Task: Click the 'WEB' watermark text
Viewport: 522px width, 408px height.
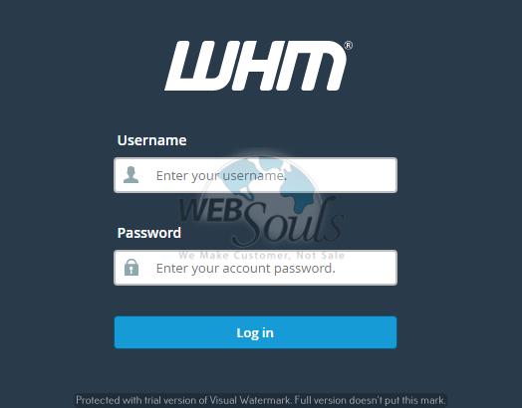Action: pos(210,211)
